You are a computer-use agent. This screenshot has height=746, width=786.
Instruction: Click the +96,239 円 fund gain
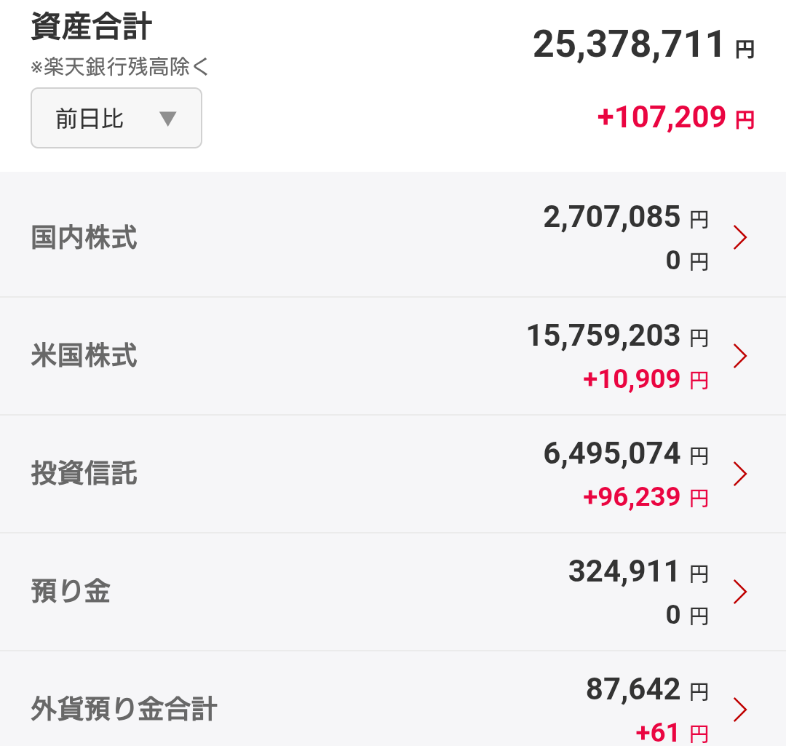(646, 497)
